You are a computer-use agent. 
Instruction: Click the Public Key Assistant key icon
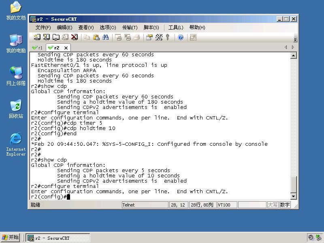[168, 37]
